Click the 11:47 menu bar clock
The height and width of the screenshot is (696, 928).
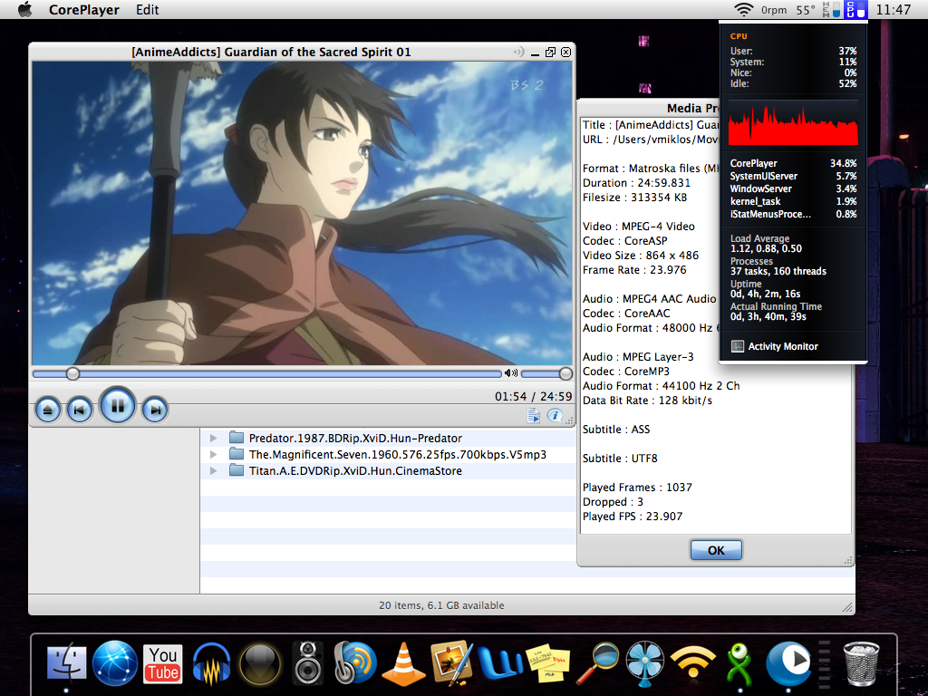pyautogui.click(x=893, y=9)
